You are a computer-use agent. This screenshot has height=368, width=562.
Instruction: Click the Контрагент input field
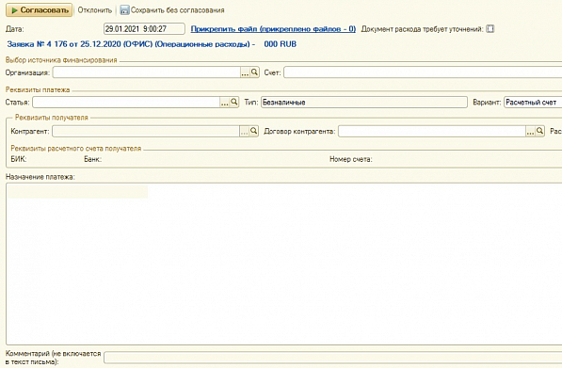pos(146,131)
